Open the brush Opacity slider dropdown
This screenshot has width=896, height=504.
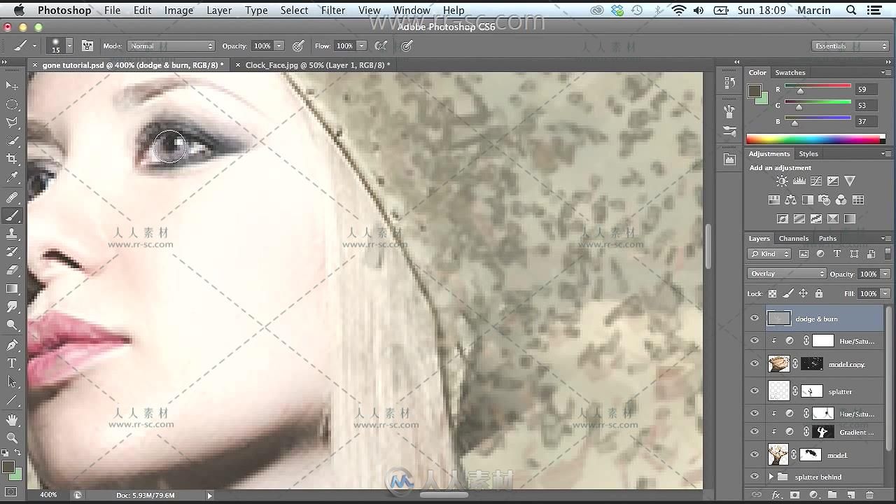coord(279,46)
